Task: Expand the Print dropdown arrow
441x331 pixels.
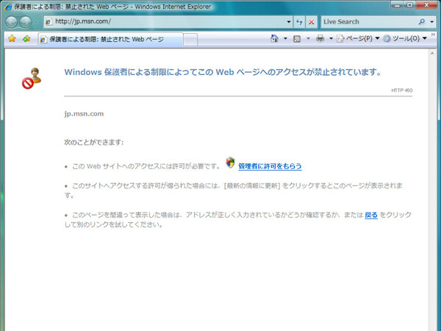Action: pyautogui.click(x=331, y=38)
